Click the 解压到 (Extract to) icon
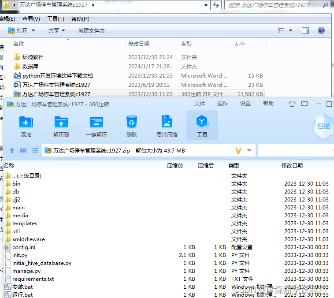 pyautogui.click(x=61, y=122)
